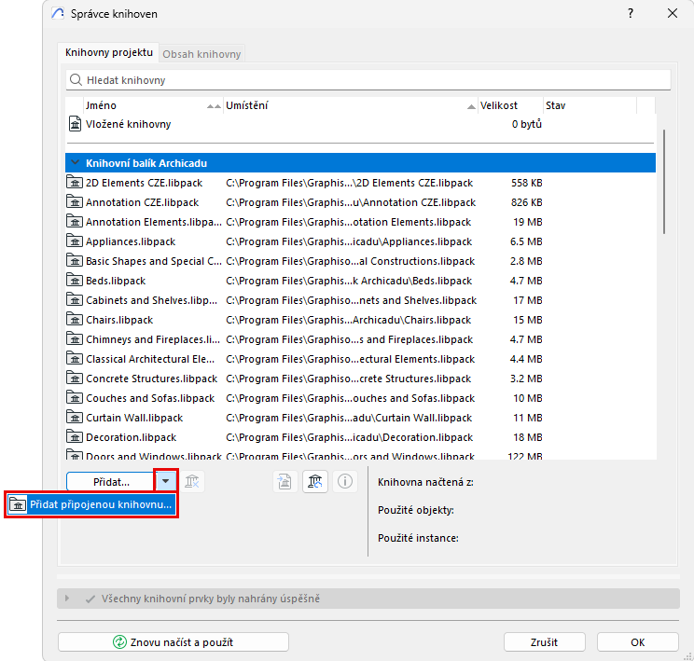Click the library icon beside Concrete Structures.libpack
Viewport: 694px width, 661px height.
click(x=75, y=379)
